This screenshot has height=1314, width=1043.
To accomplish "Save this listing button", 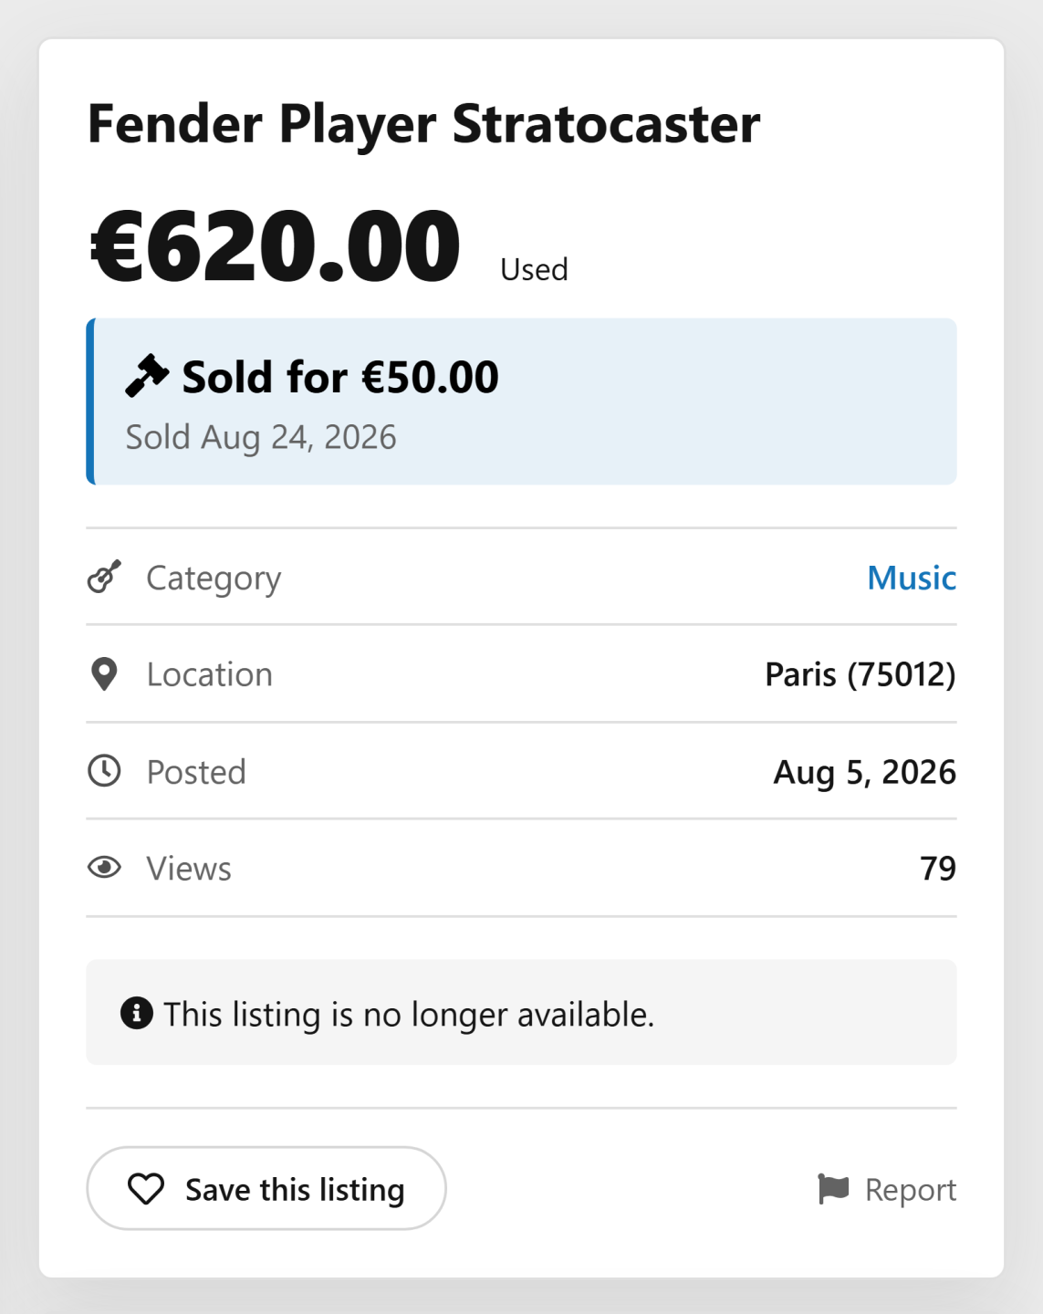I will [266, 1188].
